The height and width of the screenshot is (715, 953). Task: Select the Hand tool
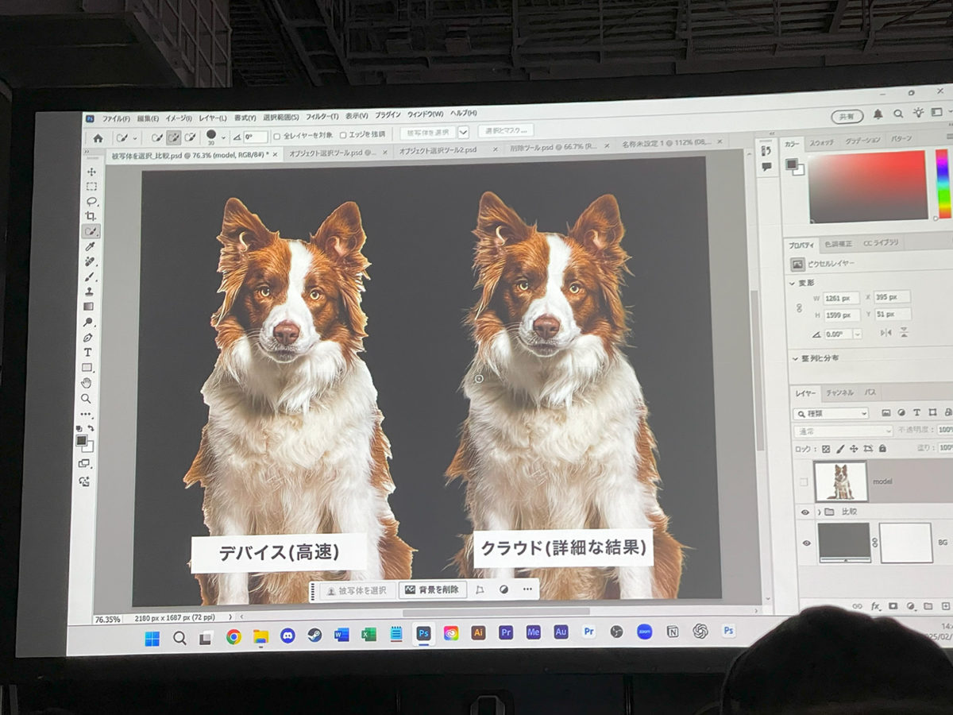pos(87,383)
